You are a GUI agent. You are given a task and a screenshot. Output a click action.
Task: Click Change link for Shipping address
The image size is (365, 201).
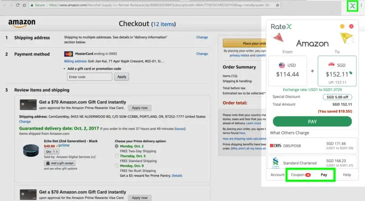202,37
